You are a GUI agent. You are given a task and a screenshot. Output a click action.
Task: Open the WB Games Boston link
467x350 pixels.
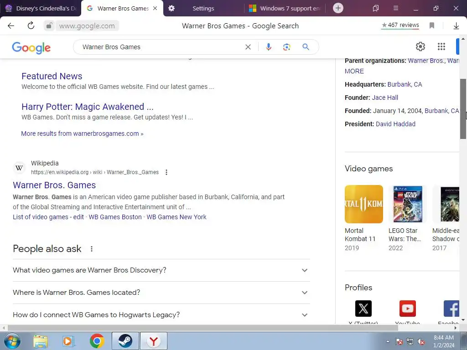[x=115, y=217]
